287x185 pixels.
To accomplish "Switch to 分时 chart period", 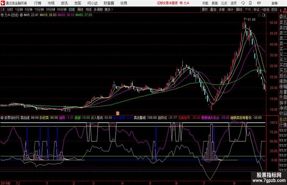I will point(10,9).
